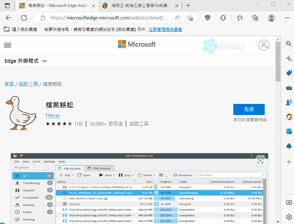This screenshot has height=224, width=294.
Task: Open the Microsoft page hamburger menu
Action: click(x=7, y=45)
